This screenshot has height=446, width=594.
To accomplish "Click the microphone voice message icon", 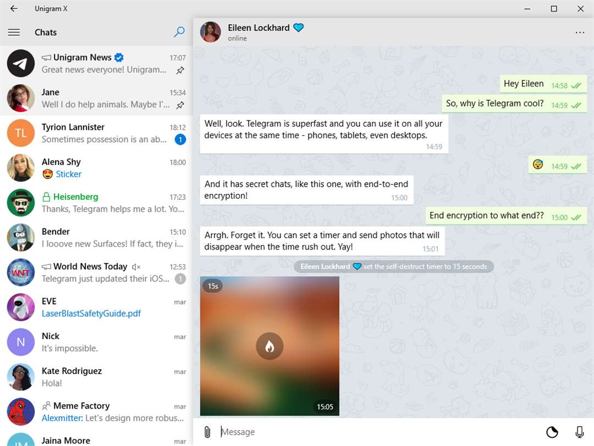I will click(x=579, y=432).
